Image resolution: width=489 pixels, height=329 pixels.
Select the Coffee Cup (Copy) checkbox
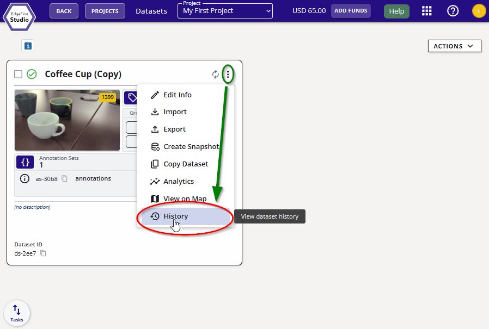click(19, 74)
